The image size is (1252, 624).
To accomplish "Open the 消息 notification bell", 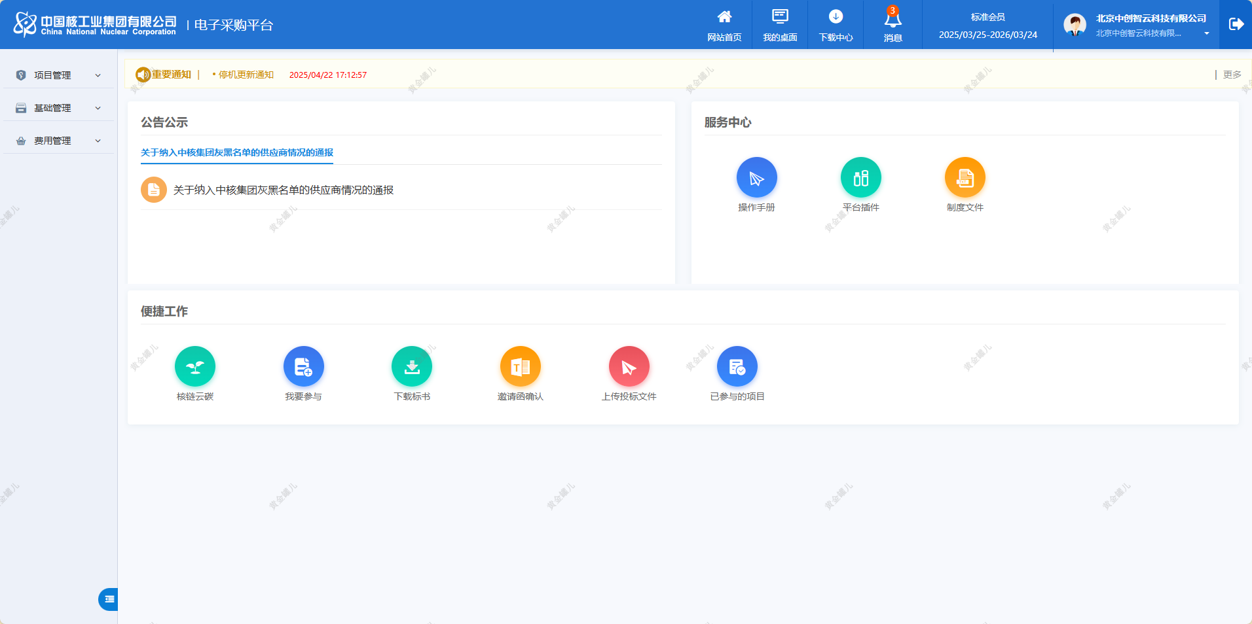I will point(893,20).
